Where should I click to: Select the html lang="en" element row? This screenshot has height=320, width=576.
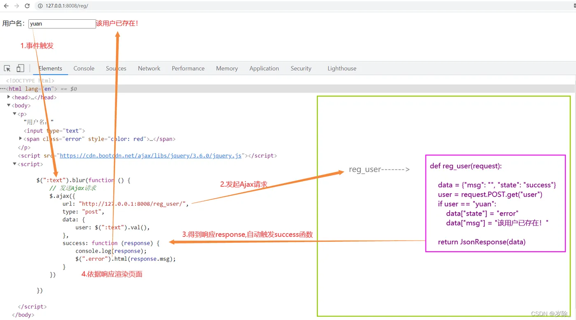click(x=288, y=89)
